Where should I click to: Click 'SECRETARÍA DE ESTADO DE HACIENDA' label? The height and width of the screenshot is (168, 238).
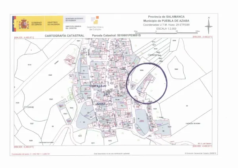coord(74,19)
